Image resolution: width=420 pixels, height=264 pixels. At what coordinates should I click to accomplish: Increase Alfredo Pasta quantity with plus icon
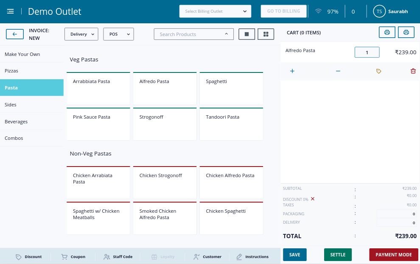(292, 71)
